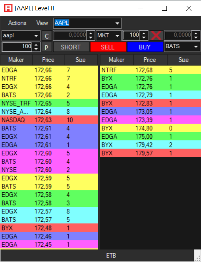201x262 pixels.
Task: Click the SHORT button
Action: point(71,47)
